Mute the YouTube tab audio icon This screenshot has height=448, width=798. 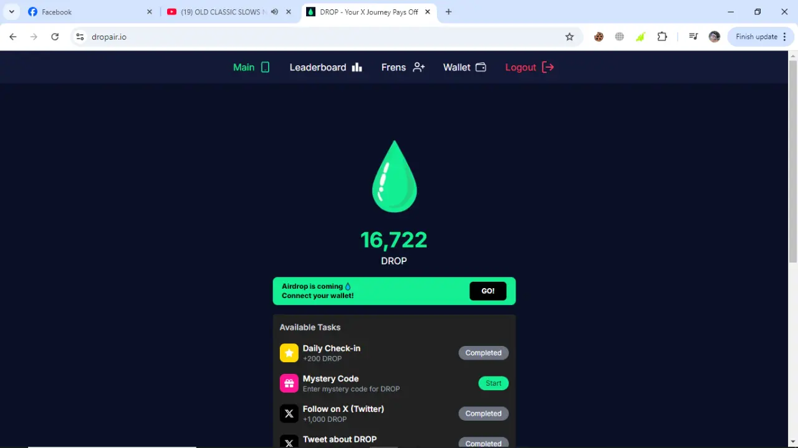click(274, 12)
